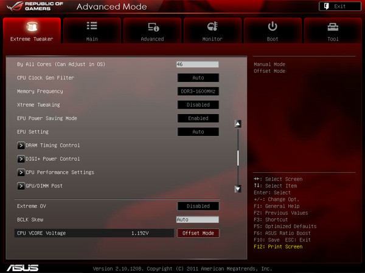Open CPU Clock Gen Filter Auto dropdown

pyautogui.click(x=198, y=78)
